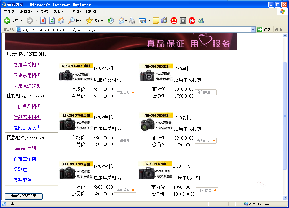Open the 佳能单反相机 link
The width and height of the screenshot is (289, 208).
pos(27,106)
